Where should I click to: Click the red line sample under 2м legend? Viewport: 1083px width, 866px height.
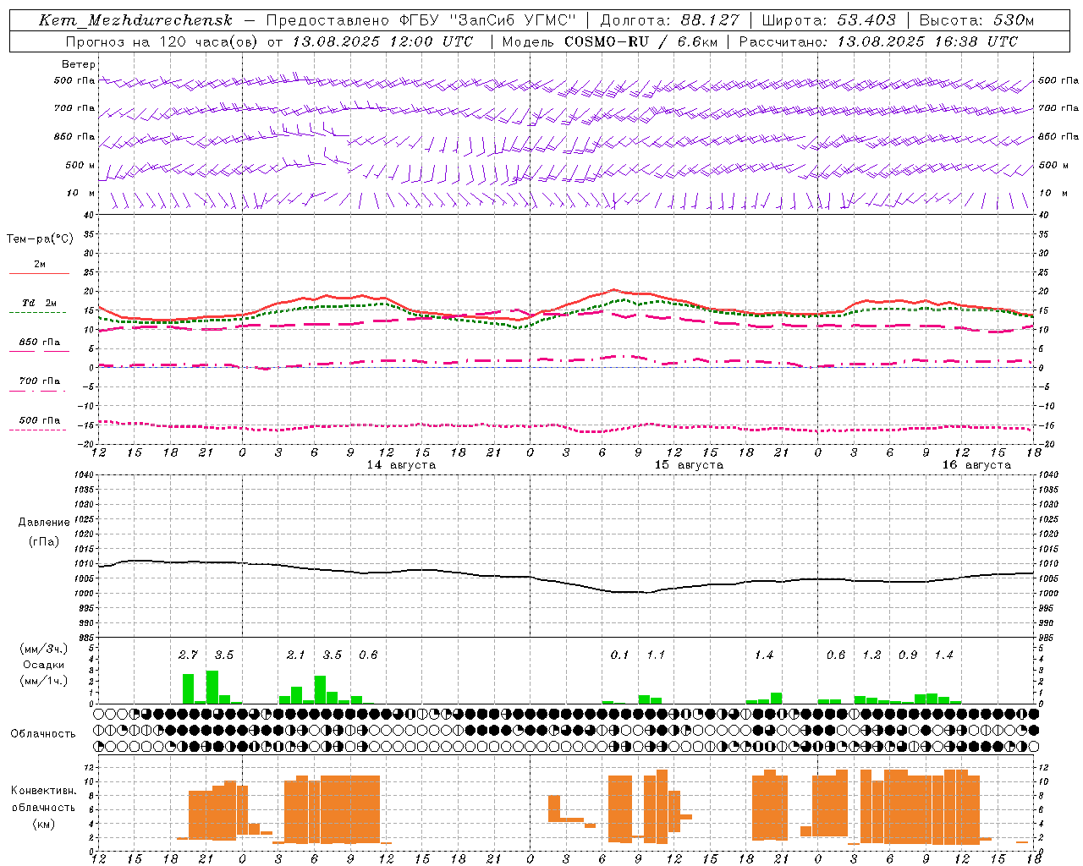39,273
